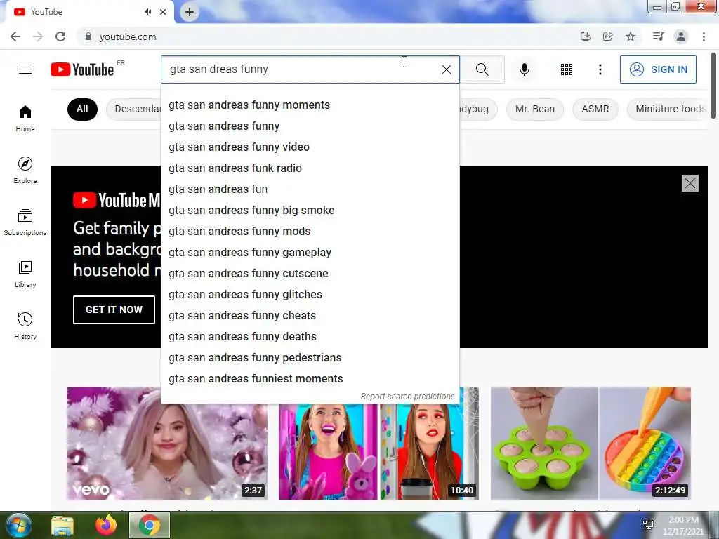Image resolution: width=719 pixels, height=539 pixels.
Task: Open the 2:12:49 video thumbnail
Action: (591, 444)
